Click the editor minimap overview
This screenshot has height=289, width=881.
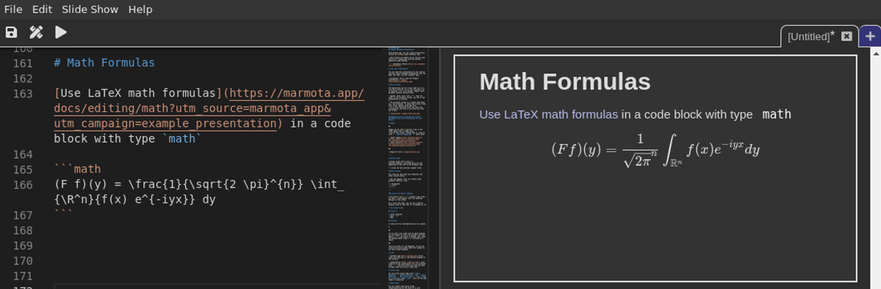tap(407, 168)
